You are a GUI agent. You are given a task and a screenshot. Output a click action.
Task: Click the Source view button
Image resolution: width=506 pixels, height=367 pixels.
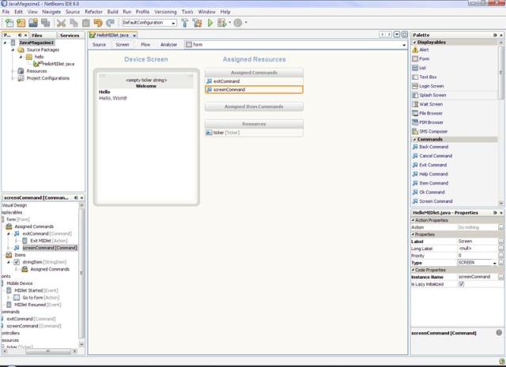[x=99, y=44]
